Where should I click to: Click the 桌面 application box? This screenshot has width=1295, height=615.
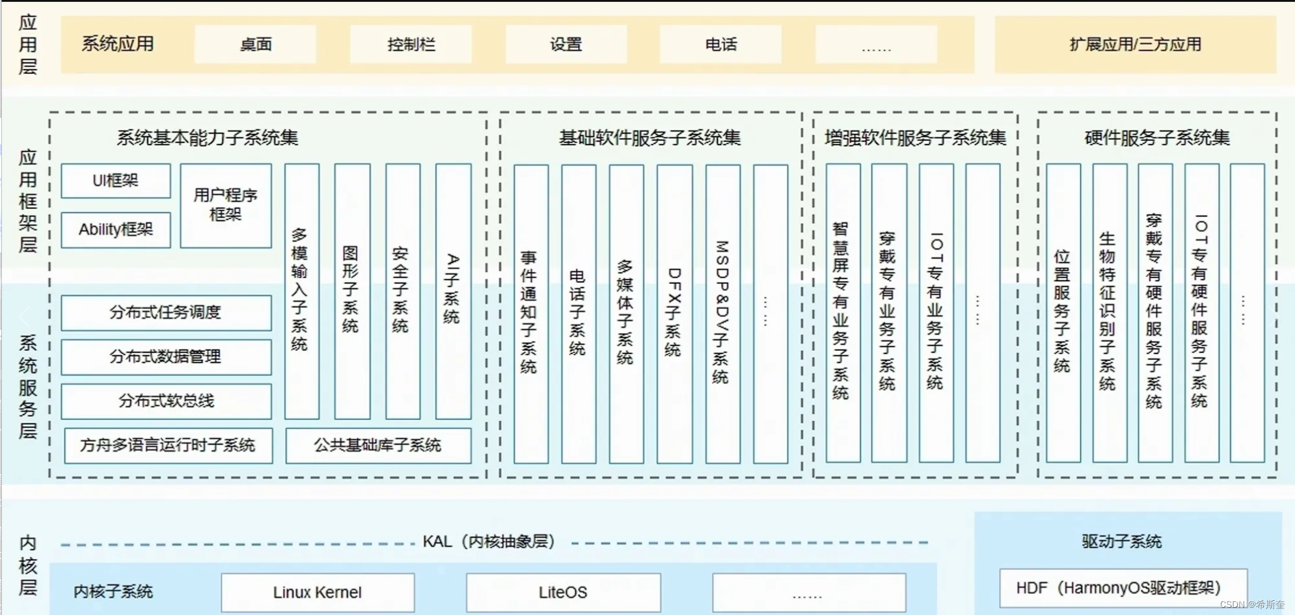click(255, 44)
